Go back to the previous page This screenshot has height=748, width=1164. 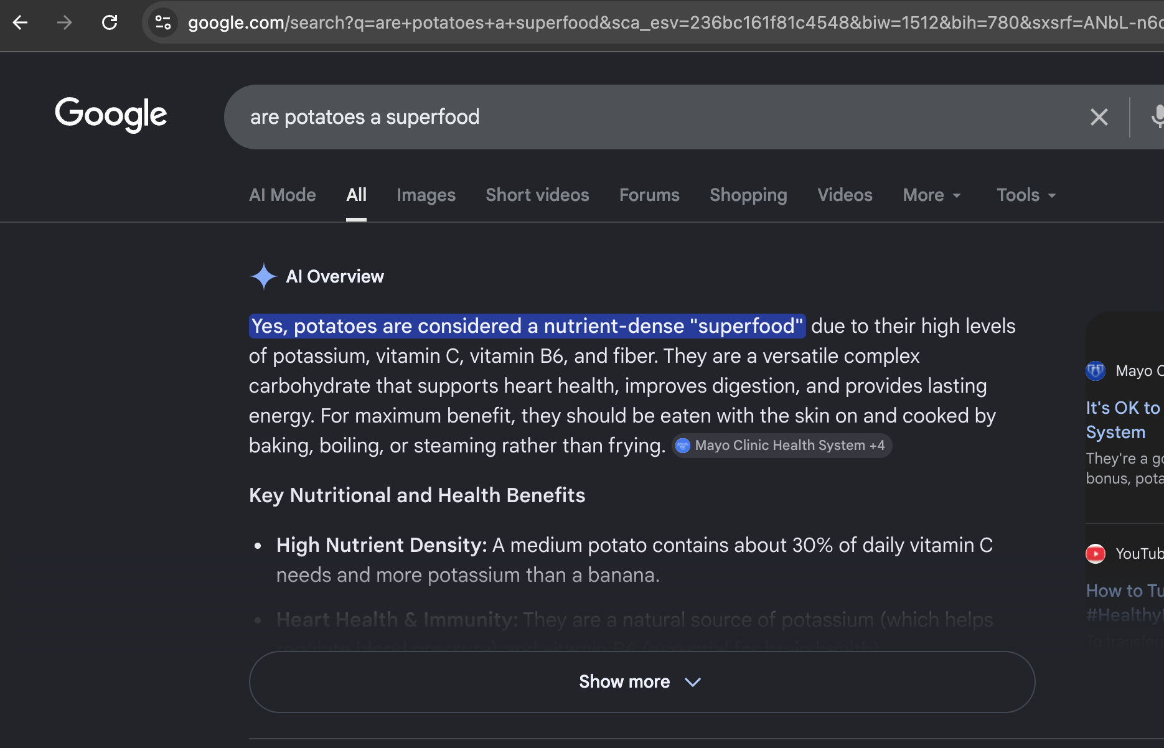click(21, 23)
